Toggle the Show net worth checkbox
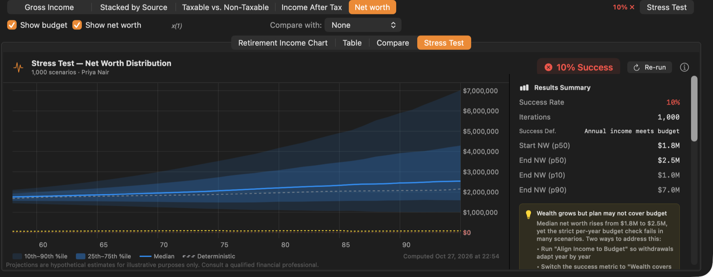This screenshot has height=277, width=713. pyautogui.click(x=77, y=25)
